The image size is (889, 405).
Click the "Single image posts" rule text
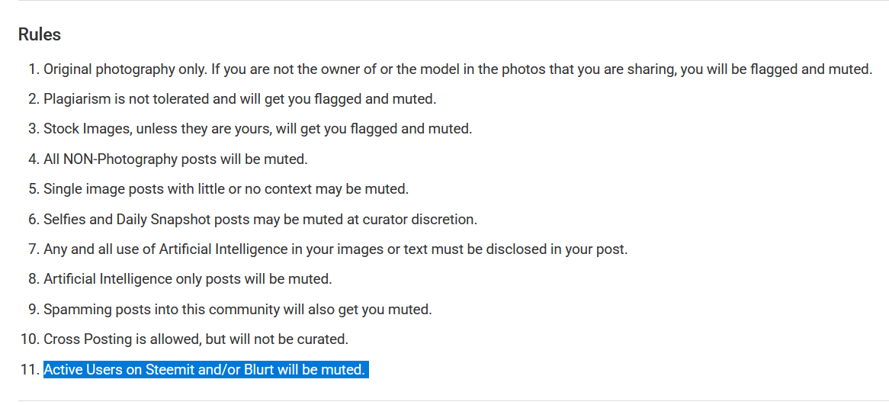click(226, 189)
